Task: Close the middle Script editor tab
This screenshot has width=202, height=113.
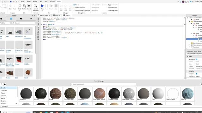Action: 60,15
